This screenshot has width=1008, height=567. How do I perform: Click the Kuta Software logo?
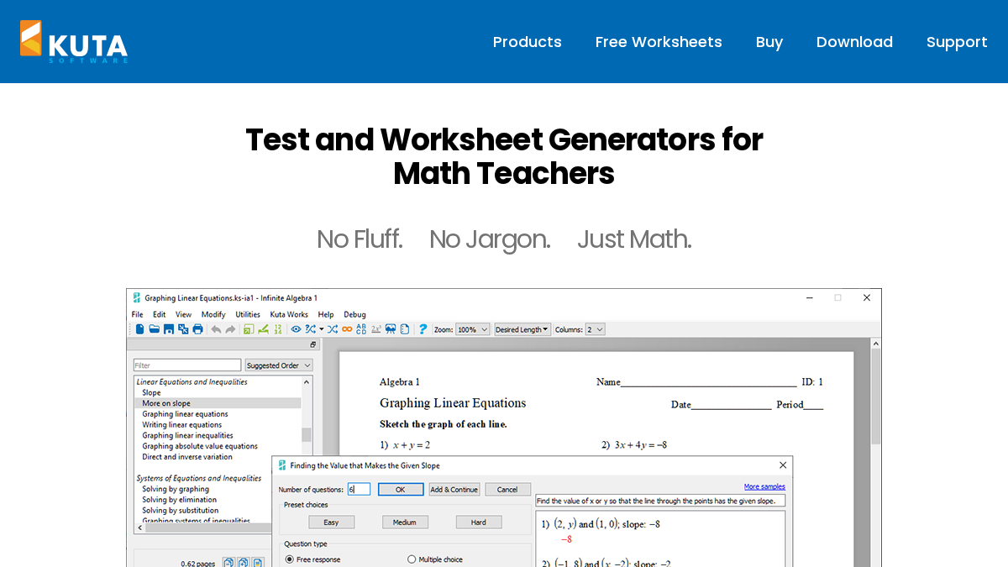point(74,42)
